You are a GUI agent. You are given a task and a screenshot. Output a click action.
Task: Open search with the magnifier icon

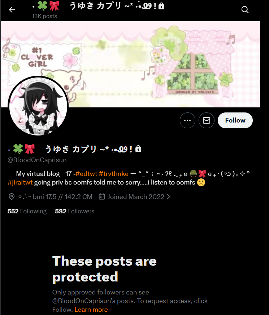coord(245,10)
